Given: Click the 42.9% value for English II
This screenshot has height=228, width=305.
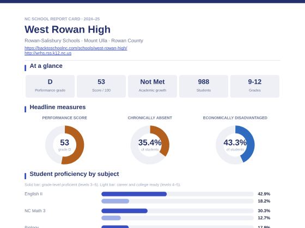Looking at the screenshot, I should pyautogui.click(x=264, y=194).
